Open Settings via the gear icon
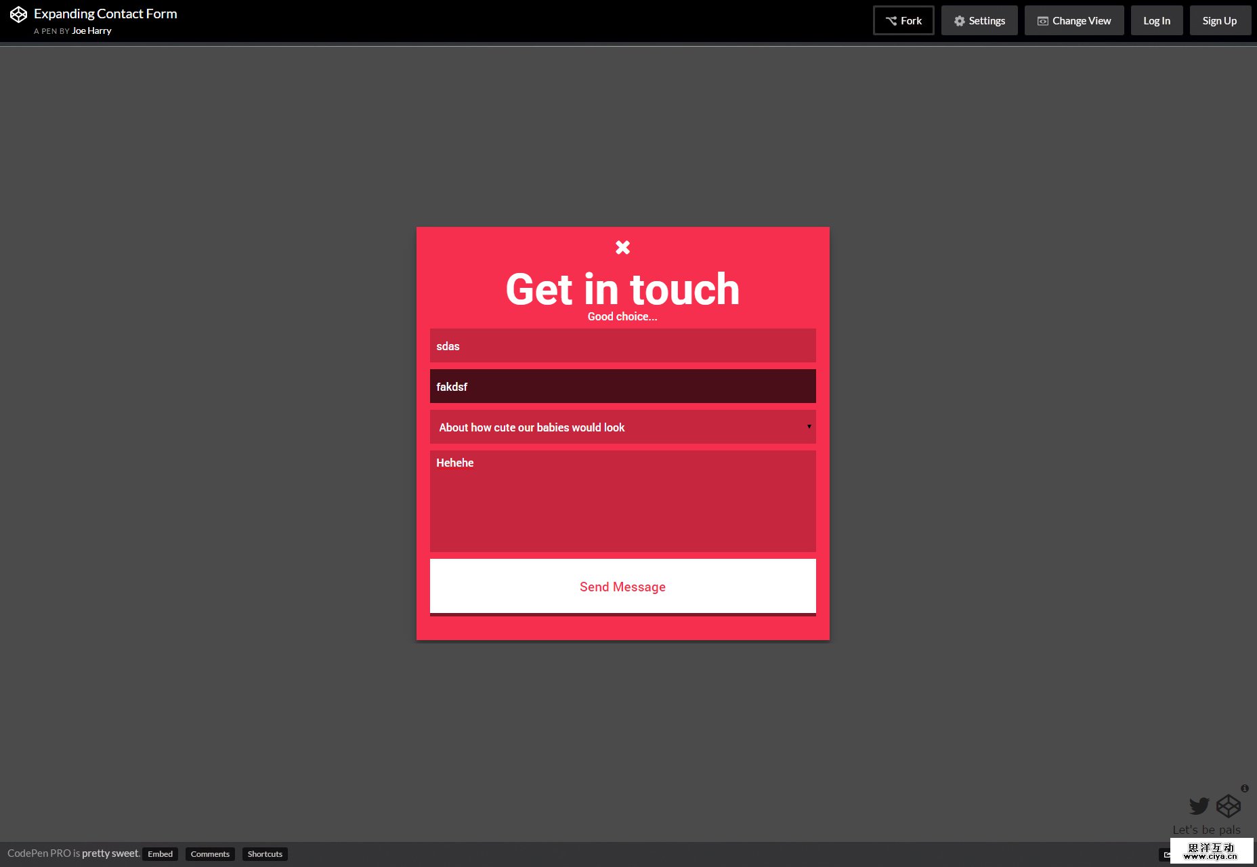 point(959,20)
